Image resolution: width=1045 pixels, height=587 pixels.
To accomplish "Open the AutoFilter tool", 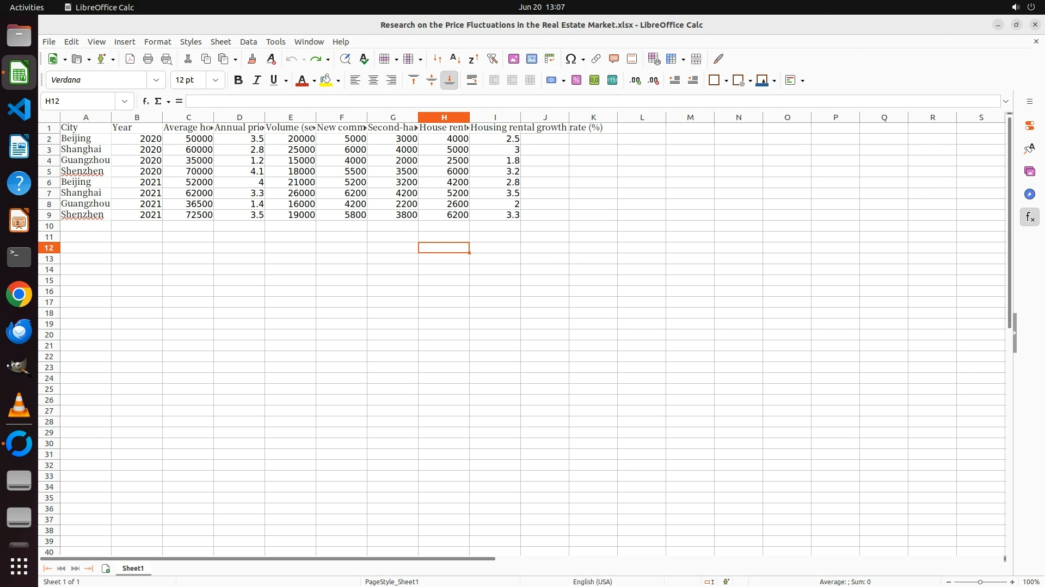I will pos(492,59).
